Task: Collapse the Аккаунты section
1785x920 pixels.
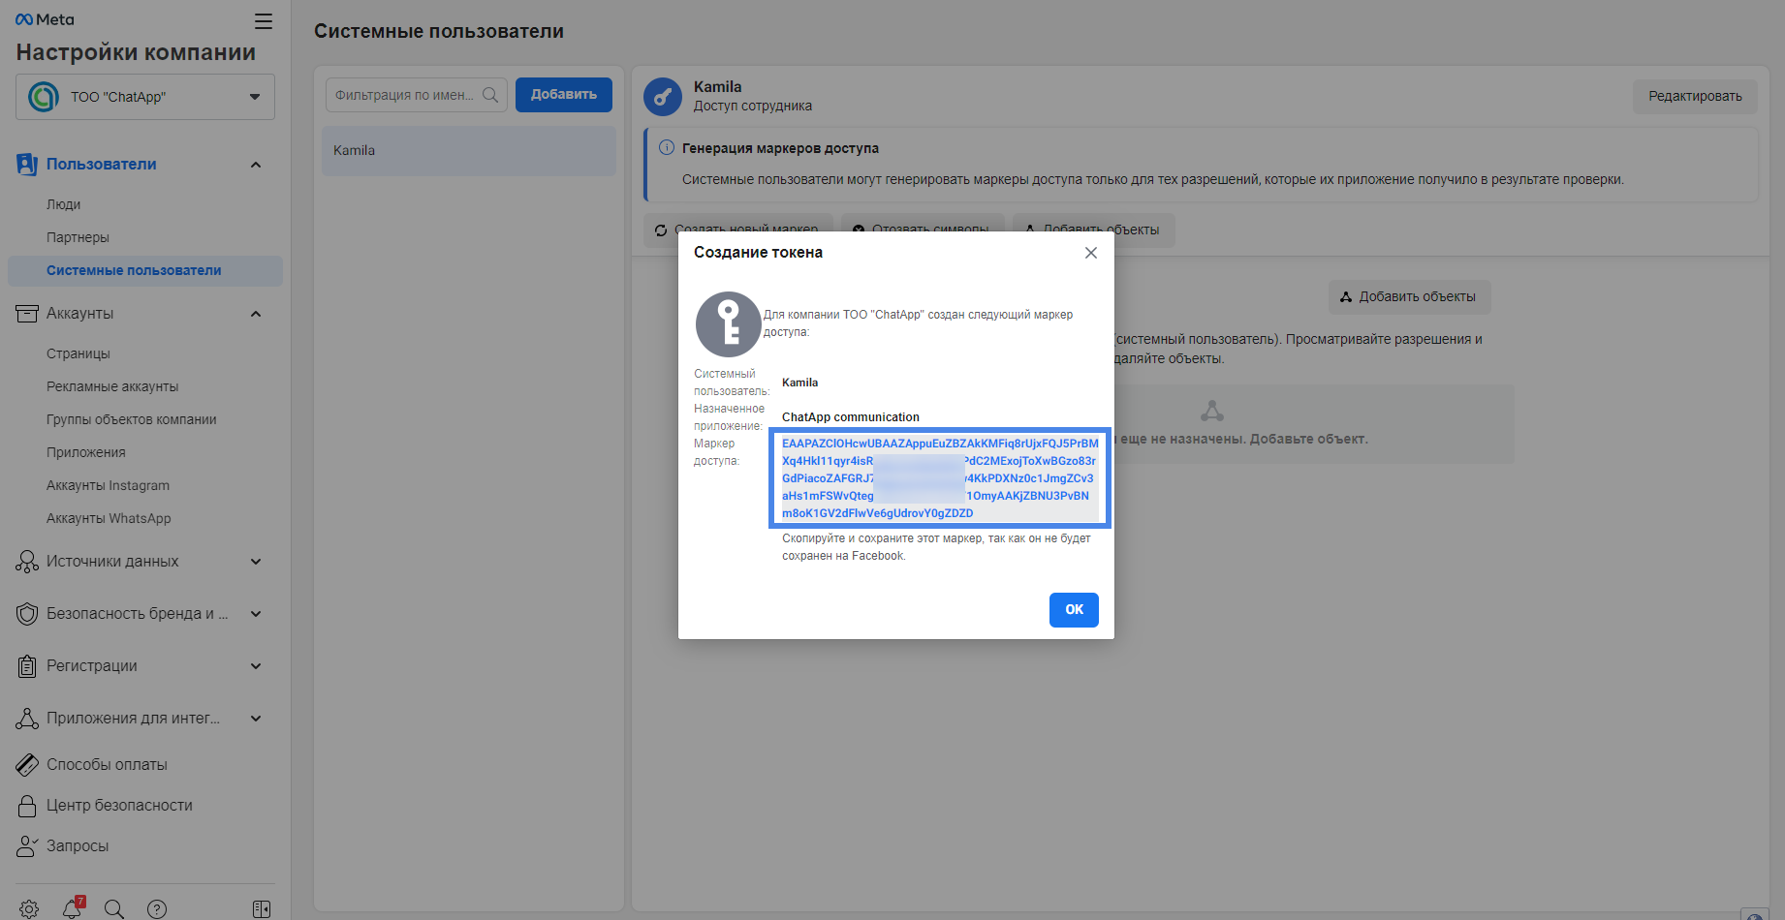Action: [x=256, y=314]
